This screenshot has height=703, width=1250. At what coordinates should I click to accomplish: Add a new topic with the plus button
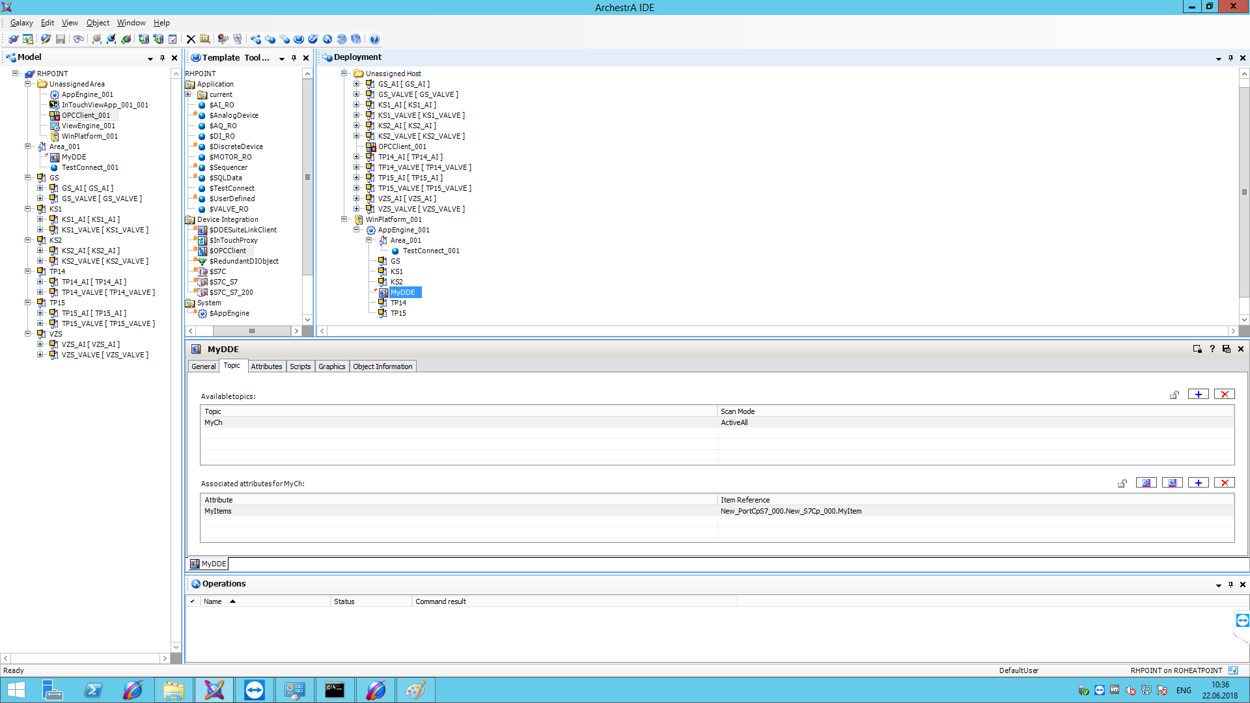point(1198,394)
